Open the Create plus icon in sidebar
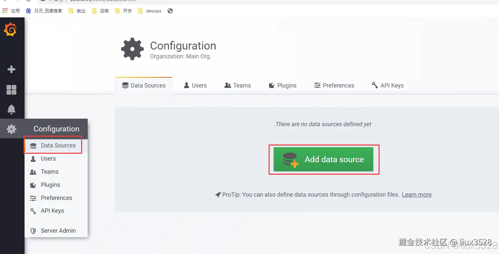 coord(11,69)
